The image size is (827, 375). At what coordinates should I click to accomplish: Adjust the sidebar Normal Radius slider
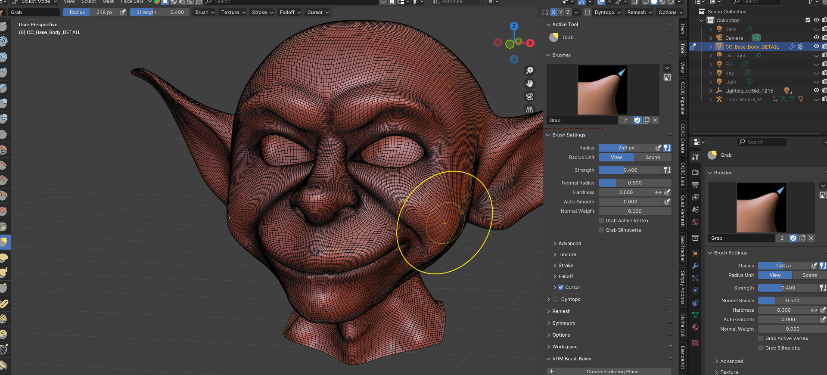point(635,183)
